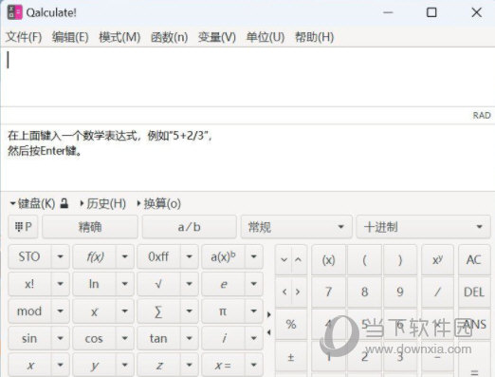Open the 模式(M) menu
This screenshot has width=495, height=377.
pos(119,37)
